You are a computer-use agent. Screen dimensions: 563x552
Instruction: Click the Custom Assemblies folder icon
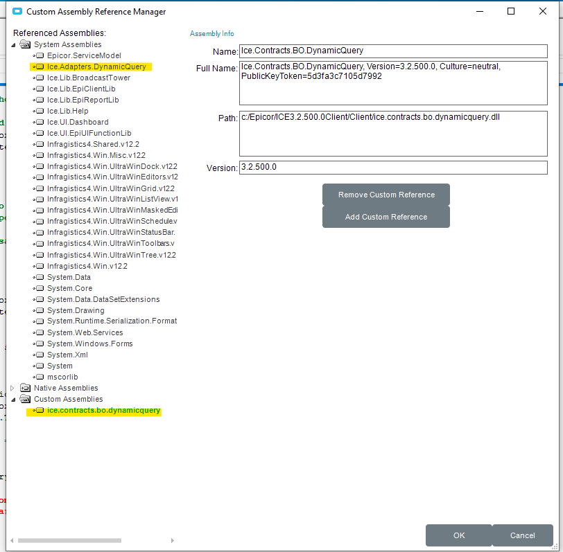click(25, 399)
